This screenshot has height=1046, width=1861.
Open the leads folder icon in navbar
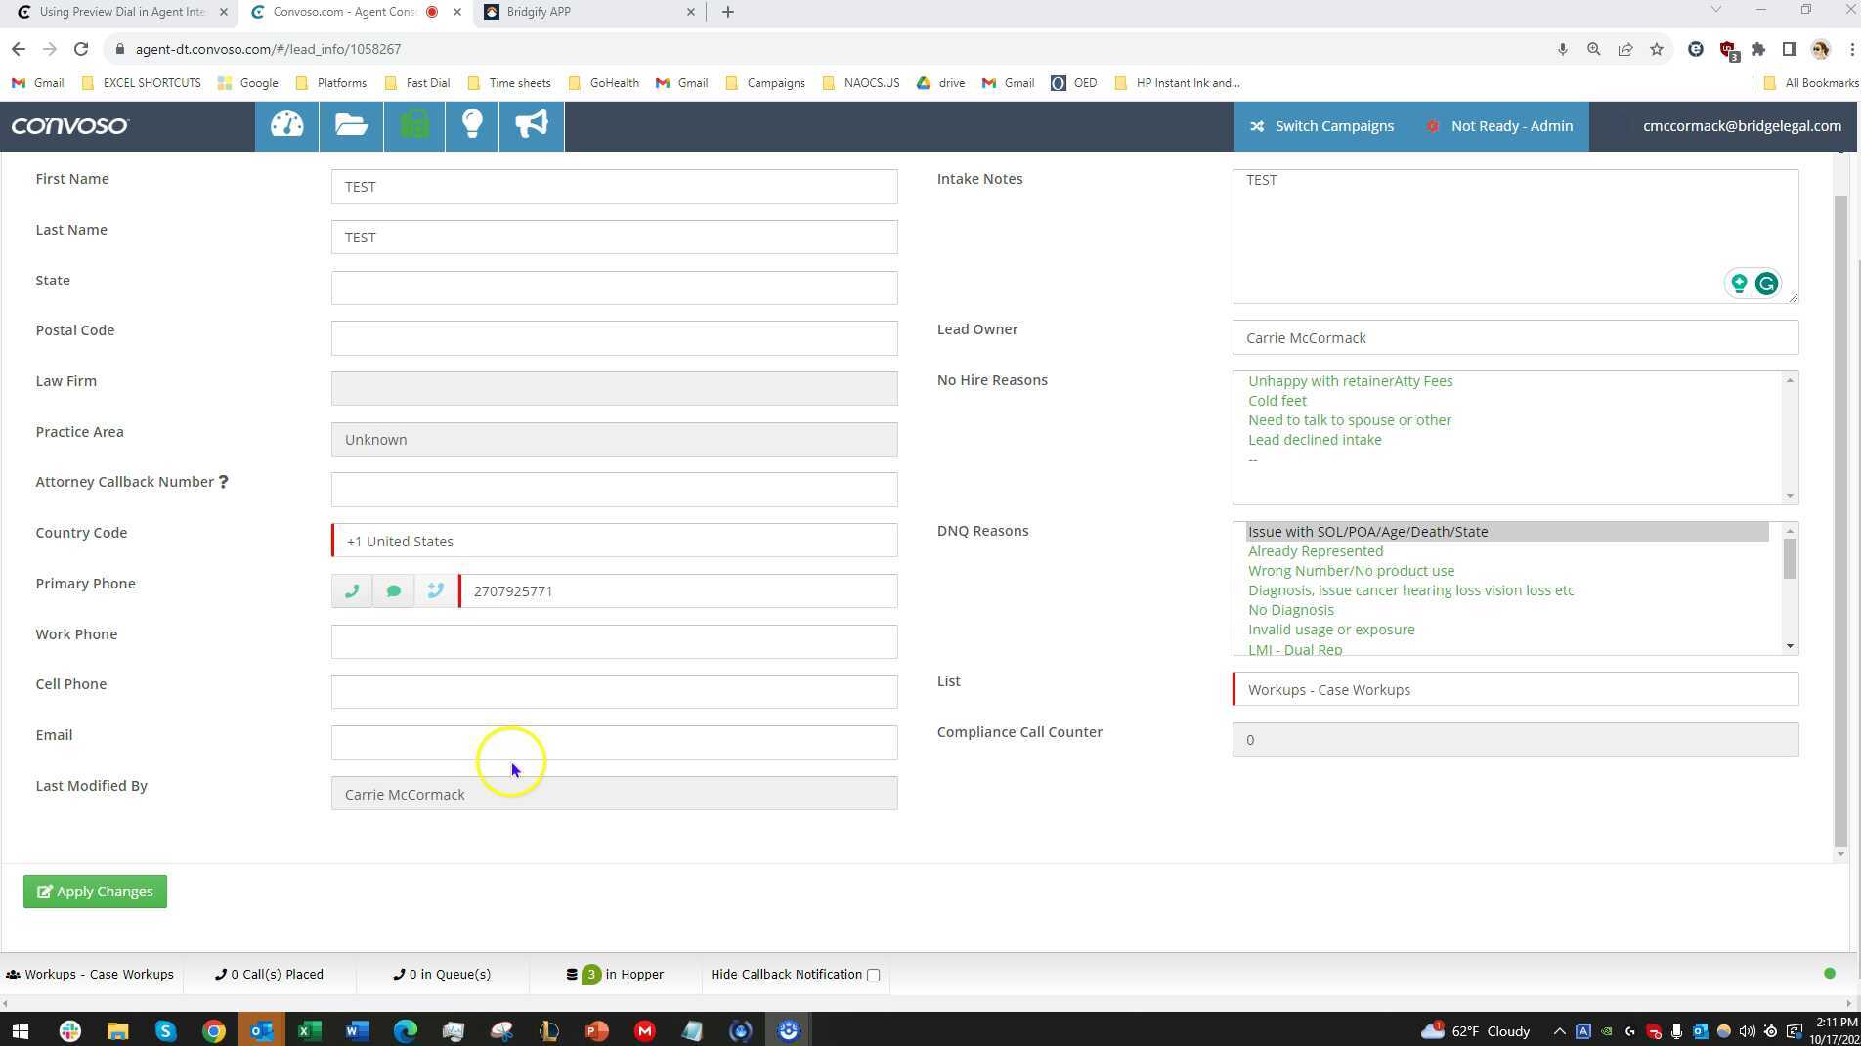click(350, 125)
